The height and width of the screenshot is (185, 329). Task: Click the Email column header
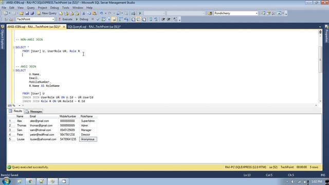(43, 117)
